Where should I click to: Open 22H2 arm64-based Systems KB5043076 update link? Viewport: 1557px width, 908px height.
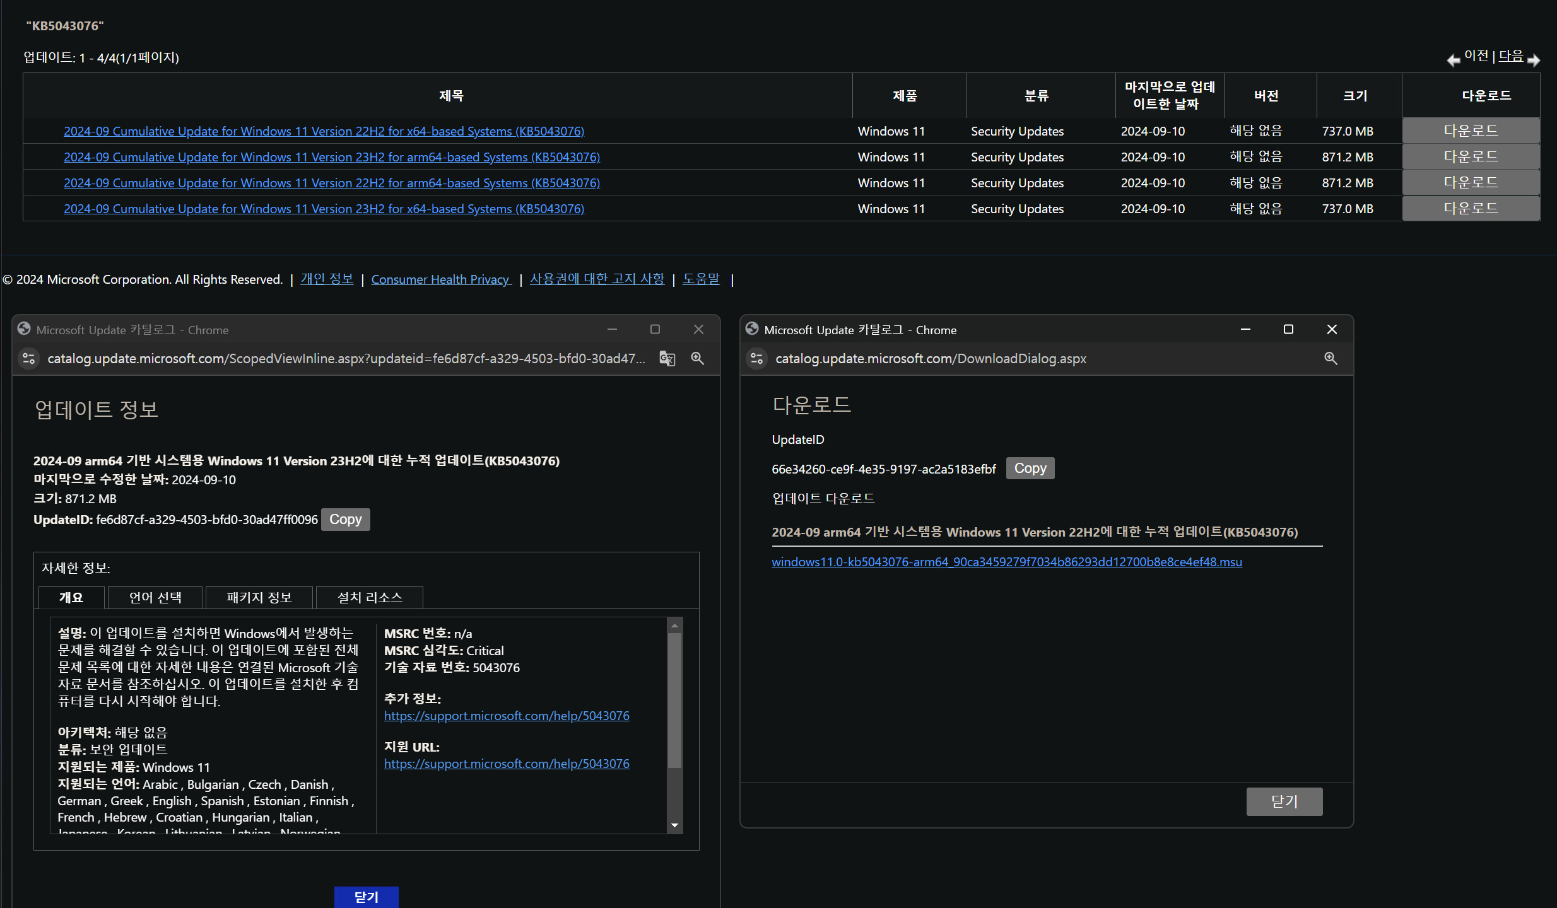click(332, 183)
